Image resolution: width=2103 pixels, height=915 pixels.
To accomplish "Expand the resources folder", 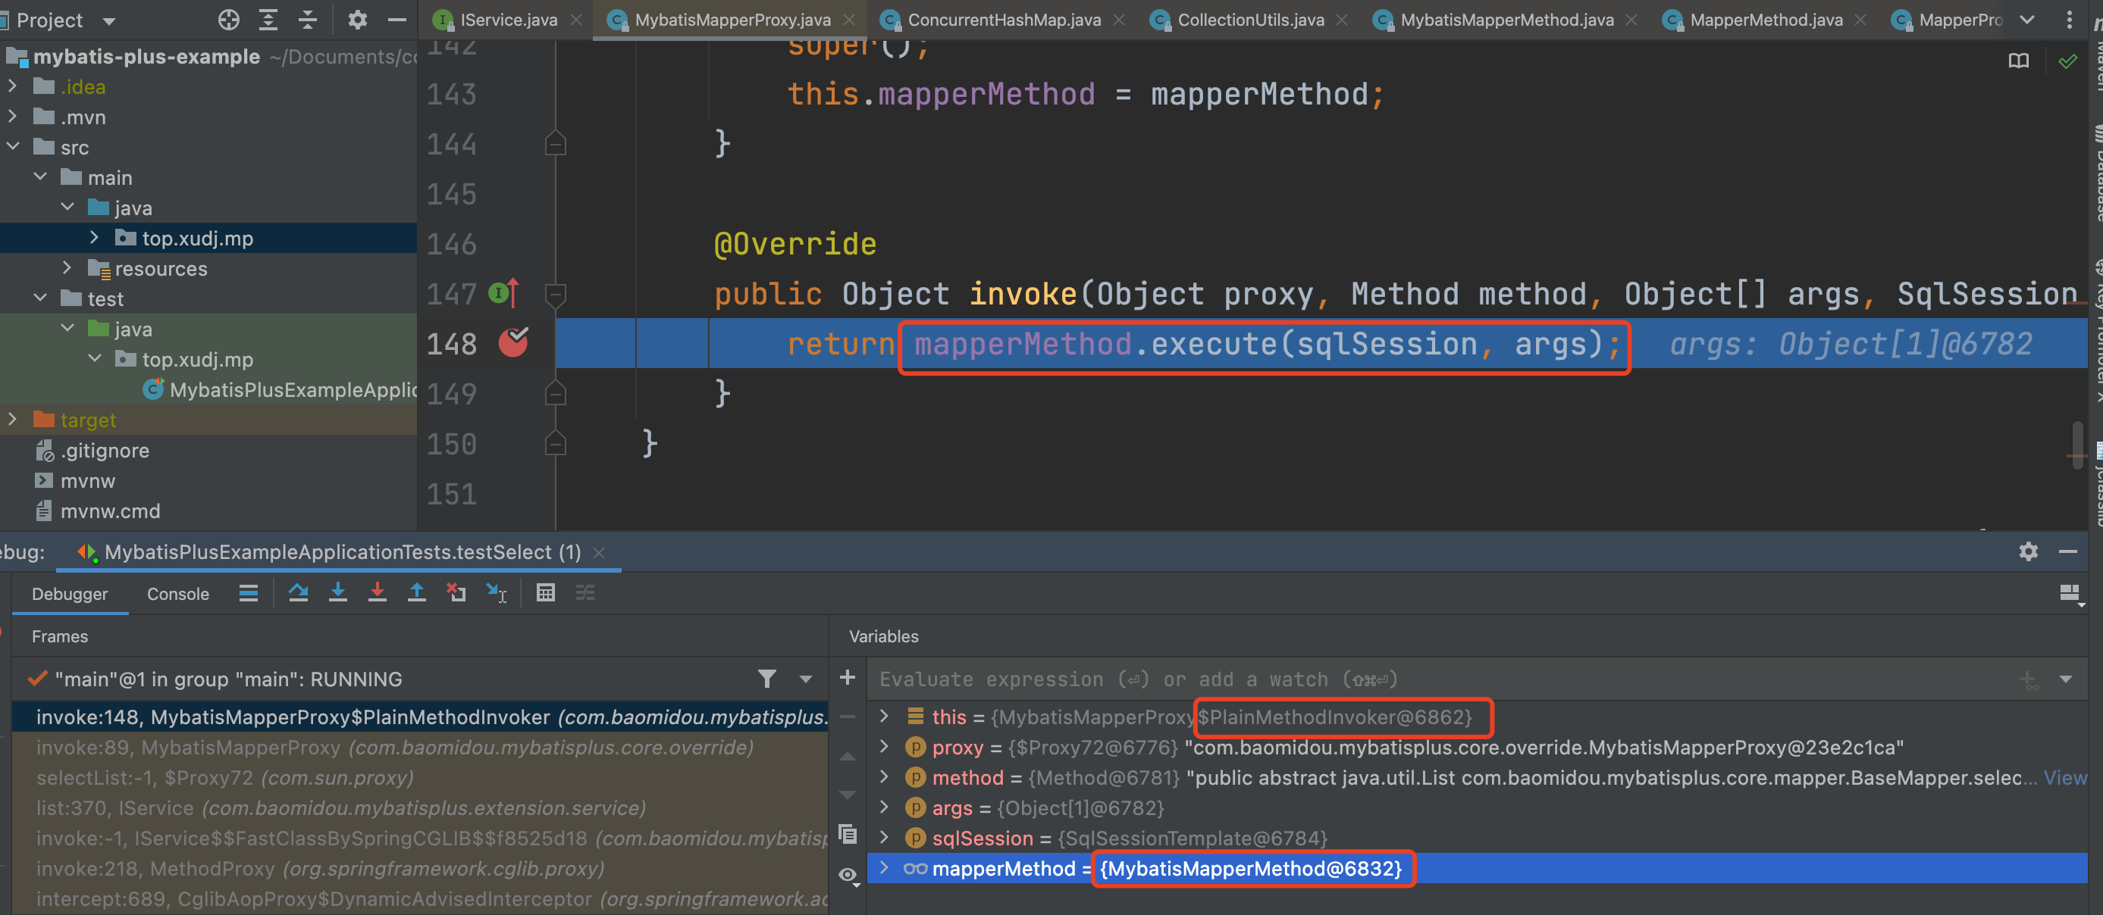I will 67,267.
